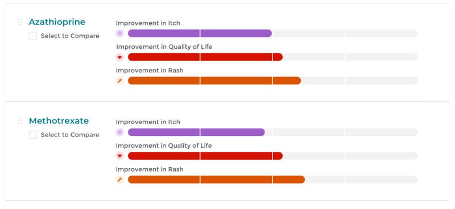Screen dimensions: 455x209
Task: Click Azathioprine rash icon
Action: click(x=120, y=81)
